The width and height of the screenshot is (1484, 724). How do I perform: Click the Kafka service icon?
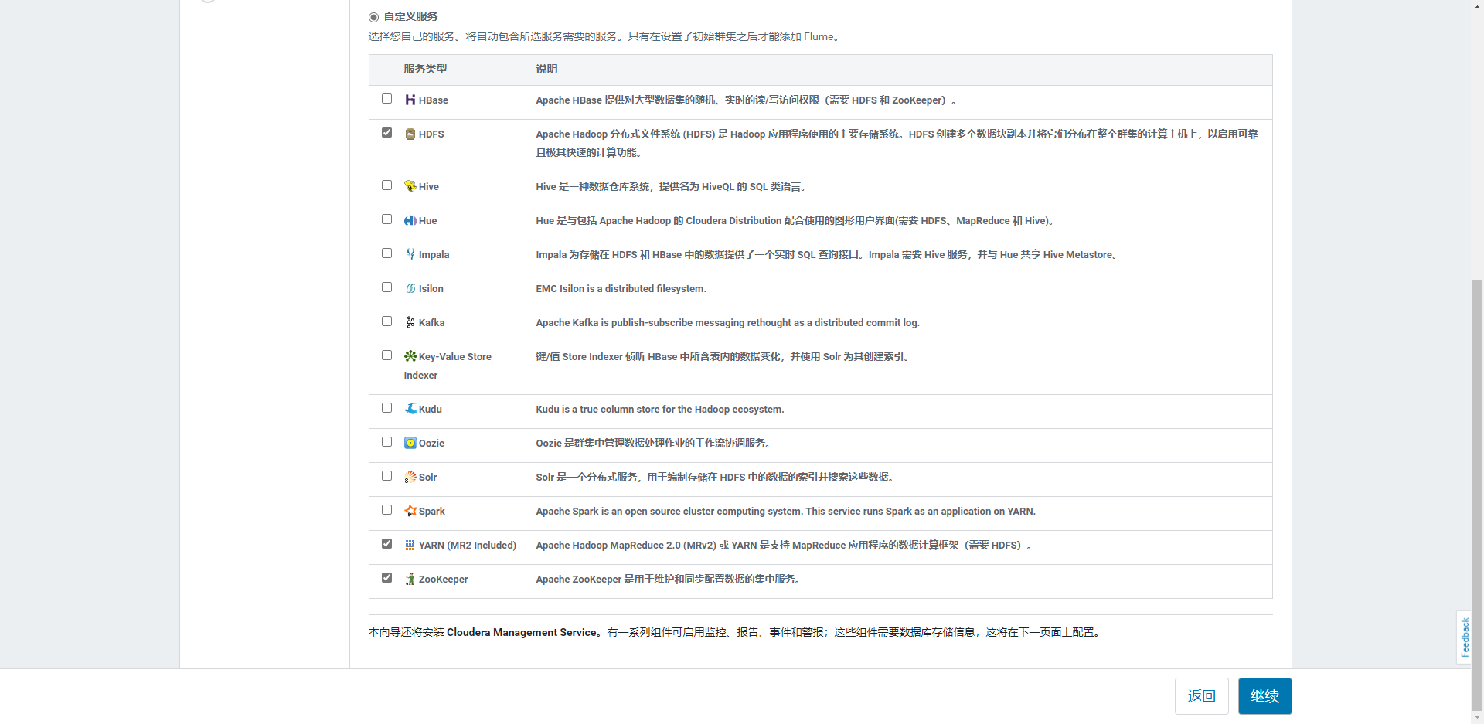click(410, 322)
